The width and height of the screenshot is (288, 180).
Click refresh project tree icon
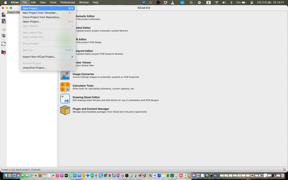coord(4,44)
